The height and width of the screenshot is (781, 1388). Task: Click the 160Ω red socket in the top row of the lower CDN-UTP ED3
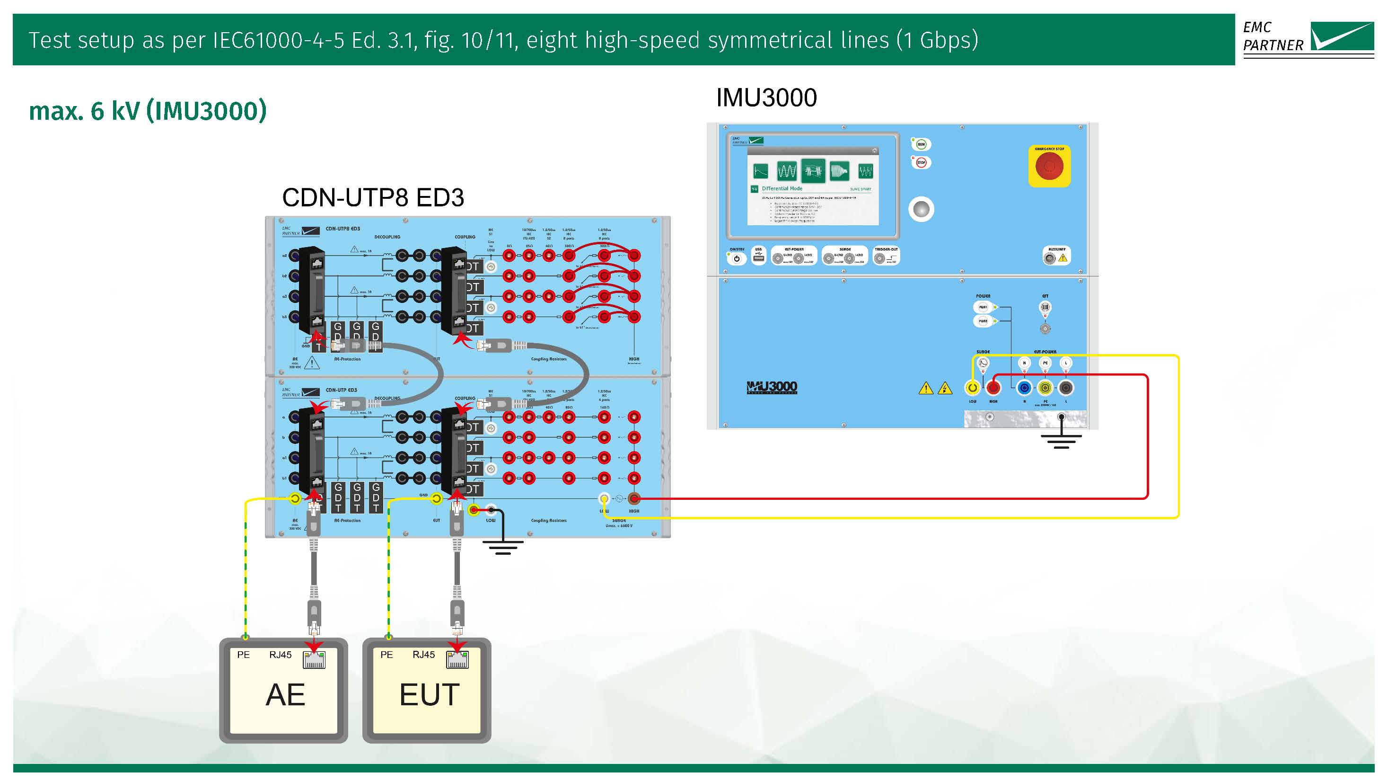(x=604, y=417)
